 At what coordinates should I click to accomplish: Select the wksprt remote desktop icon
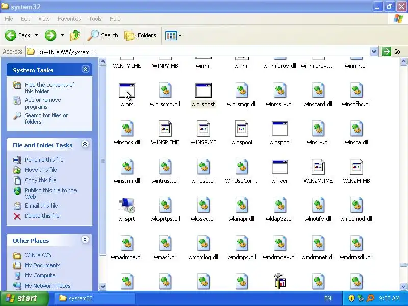pyautogui.click(x=126, y=206)
